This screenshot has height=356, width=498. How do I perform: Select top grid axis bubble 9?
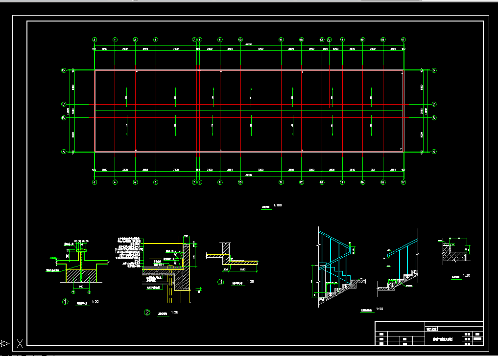pos(220,40)
